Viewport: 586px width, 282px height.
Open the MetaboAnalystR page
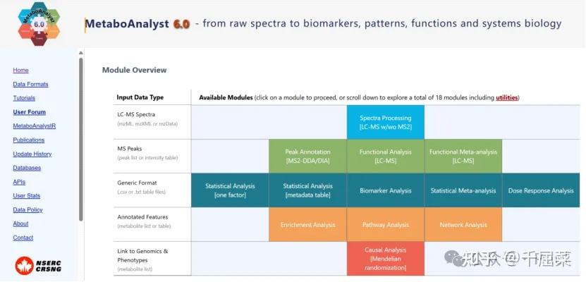click(34, 126)
